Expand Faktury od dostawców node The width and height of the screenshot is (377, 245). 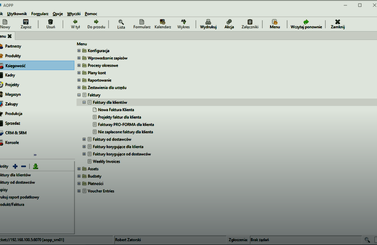point(84,139)
